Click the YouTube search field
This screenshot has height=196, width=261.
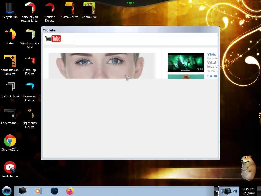click(146, 41)
